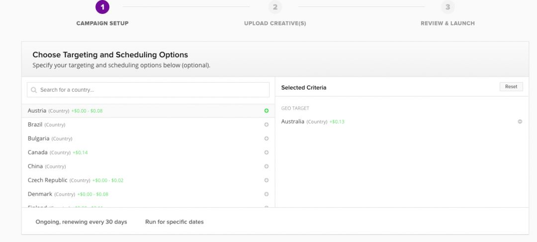Add Brazil with the plus icon
The image size is (537, 242).
(267, 124)
